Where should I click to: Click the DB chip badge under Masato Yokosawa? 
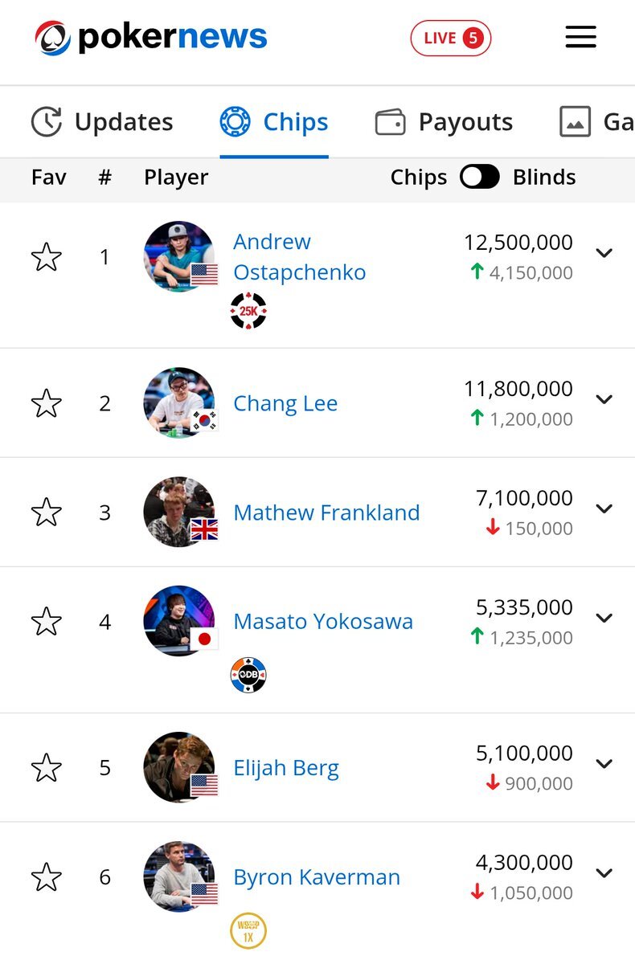tap(248, 676)
